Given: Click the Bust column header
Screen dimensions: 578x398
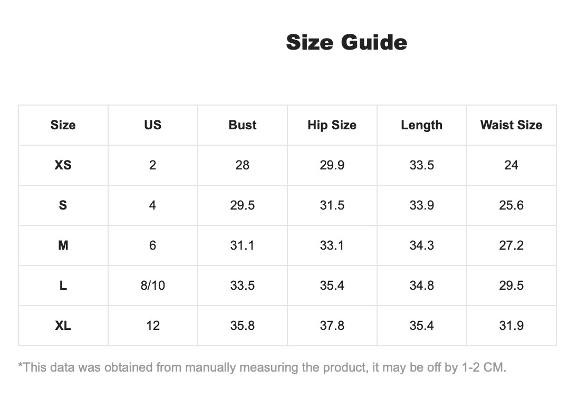Looking at the screenshot, I should point(242,125).
